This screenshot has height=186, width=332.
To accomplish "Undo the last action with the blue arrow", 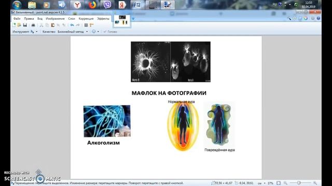I will [x=72, y=25].
